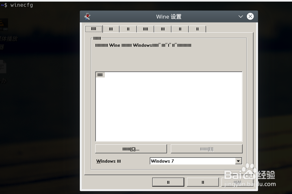Open the third tab (Graphics)

128,29
